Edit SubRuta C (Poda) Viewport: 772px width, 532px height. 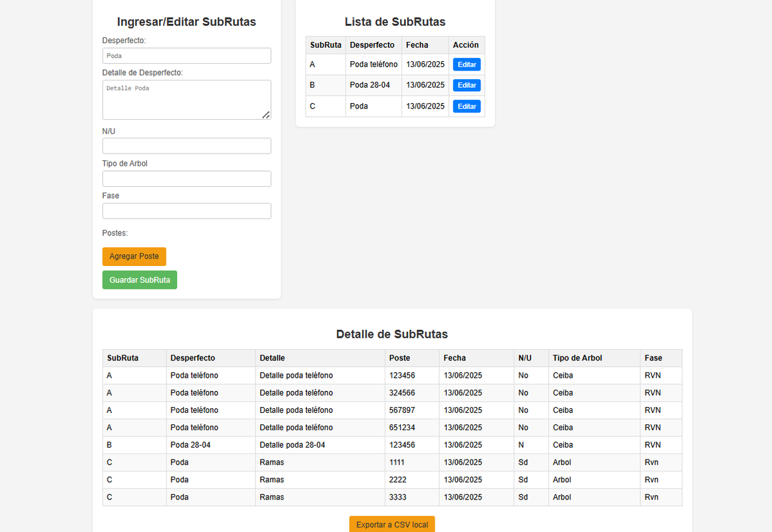tap(467, 106)
